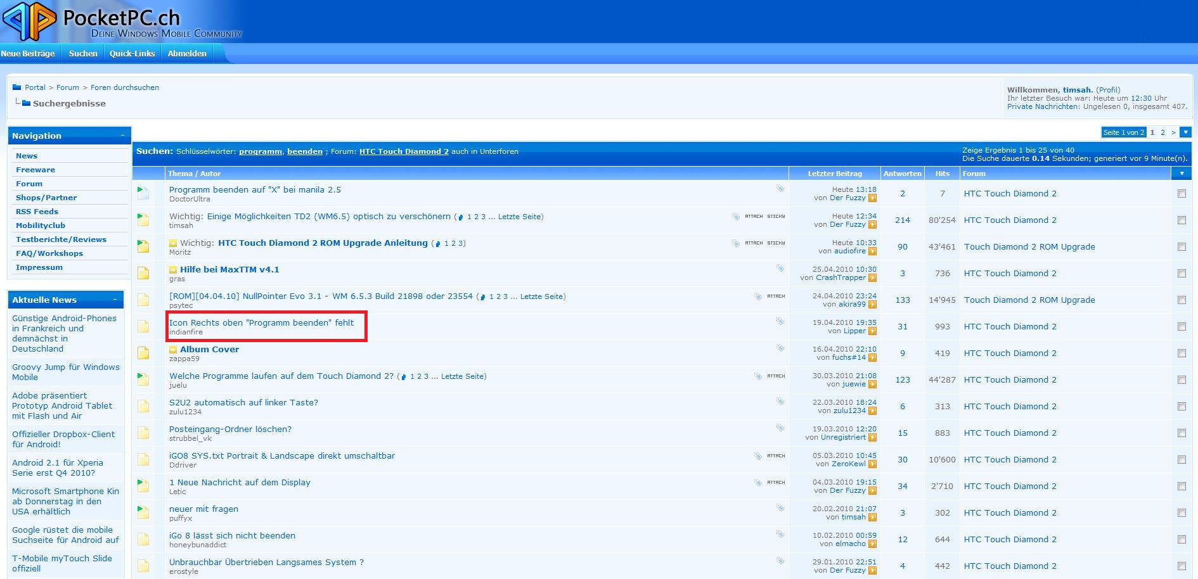Tick checkbox for 'Einige Möglichkeiten TD2' thread
The width and height of the screenshot is (1198, 579).
(x=1182, y=220)
